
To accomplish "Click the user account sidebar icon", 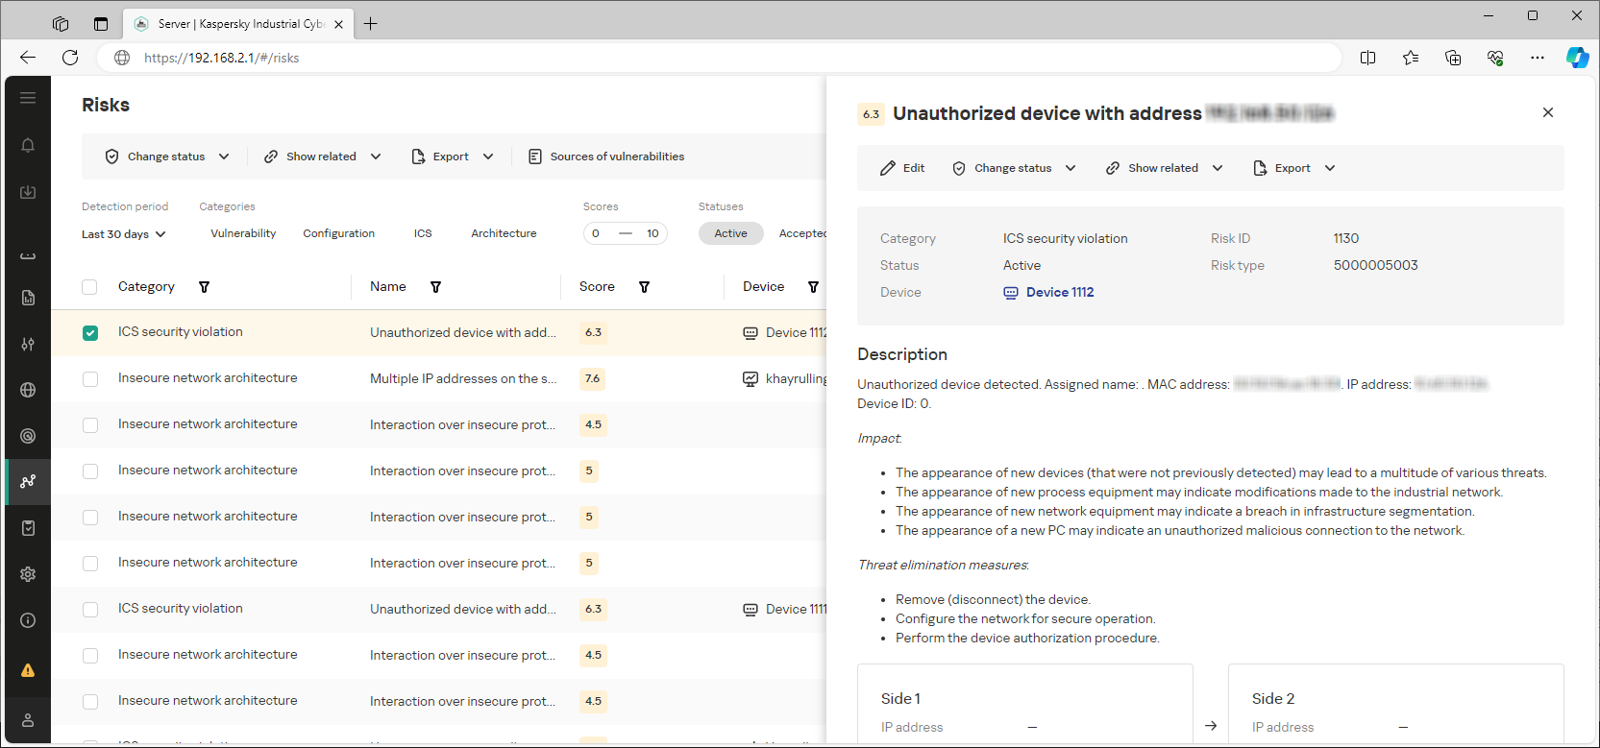I will [28, 720].
